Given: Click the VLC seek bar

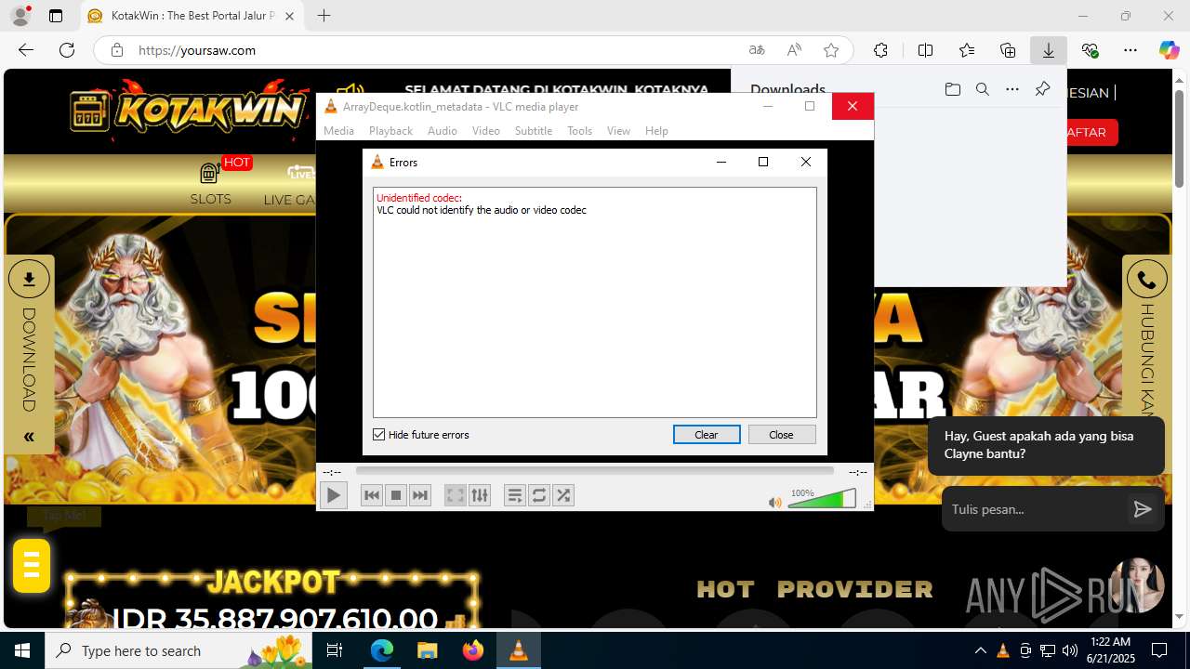Looking at the screenshot, I should pos(595,472).
